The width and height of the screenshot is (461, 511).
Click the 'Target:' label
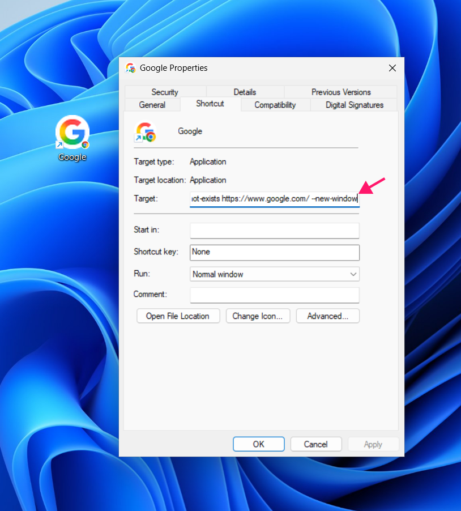click(x=146, y=198)
